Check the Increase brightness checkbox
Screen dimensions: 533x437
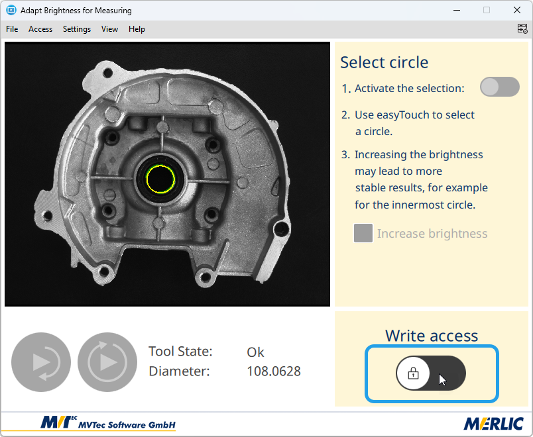pyautogui.click(x=363, y=233)
